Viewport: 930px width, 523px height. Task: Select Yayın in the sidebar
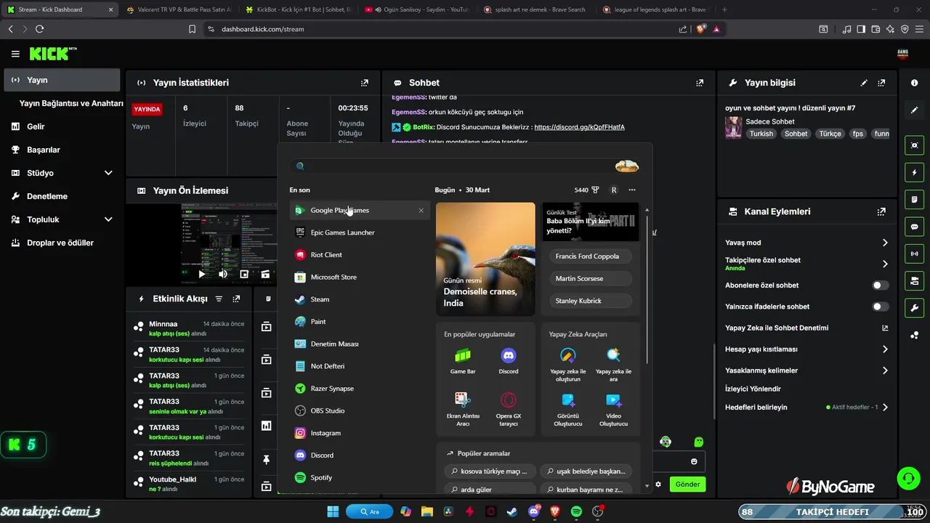coord(62,80)
